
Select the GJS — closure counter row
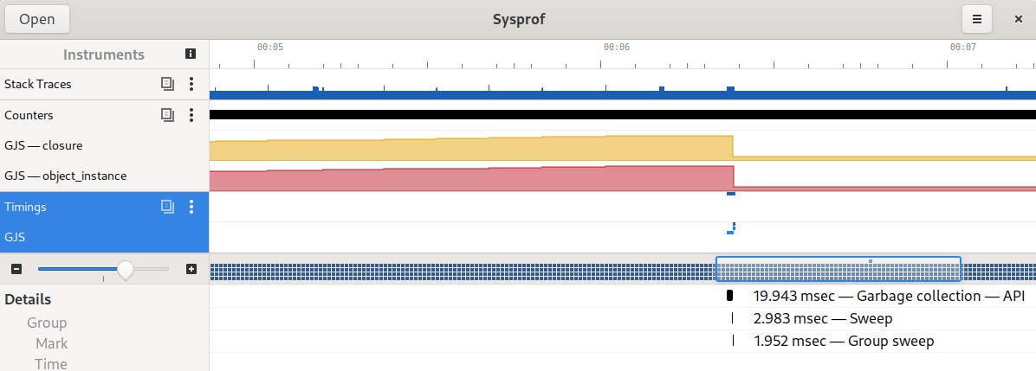(105, 145)
